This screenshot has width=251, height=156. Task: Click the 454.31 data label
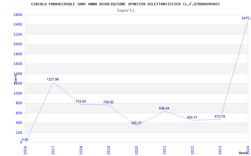pos(192,118)
